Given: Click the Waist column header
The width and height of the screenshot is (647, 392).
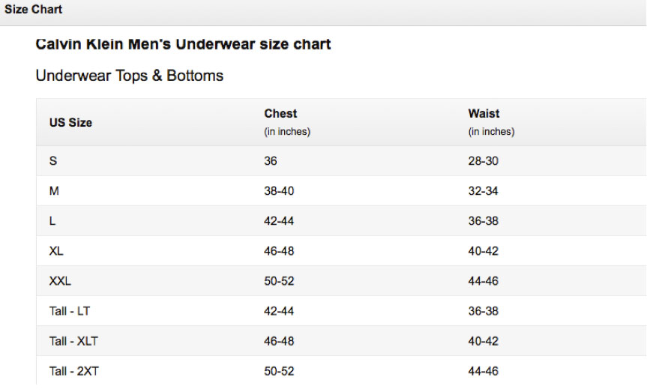Looking at the screenshot, I should coord(484,113).
